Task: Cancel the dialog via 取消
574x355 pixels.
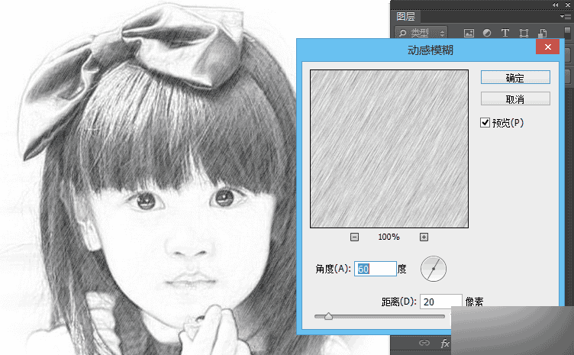Action: [515, 98]
